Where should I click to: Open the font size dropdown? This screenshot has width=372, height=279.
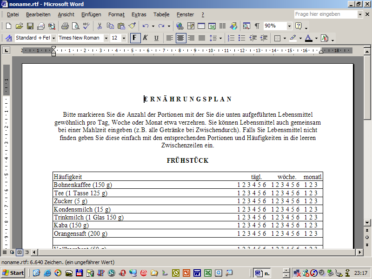[124, 38]
